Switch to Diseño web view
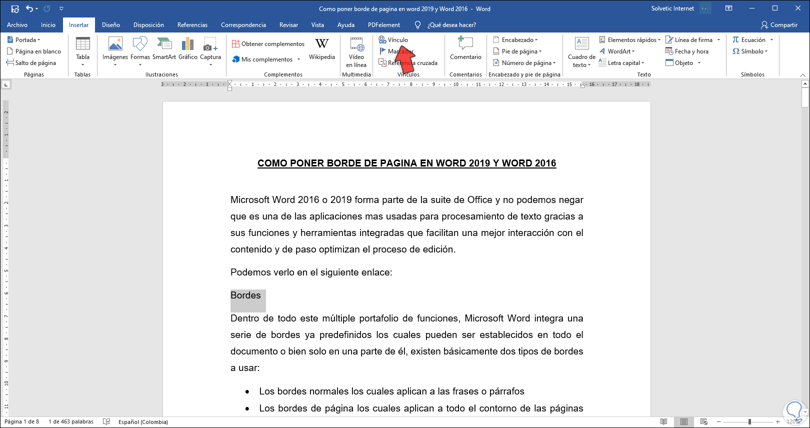The width and height of the screenshot is (810, 428). [704, 421]
